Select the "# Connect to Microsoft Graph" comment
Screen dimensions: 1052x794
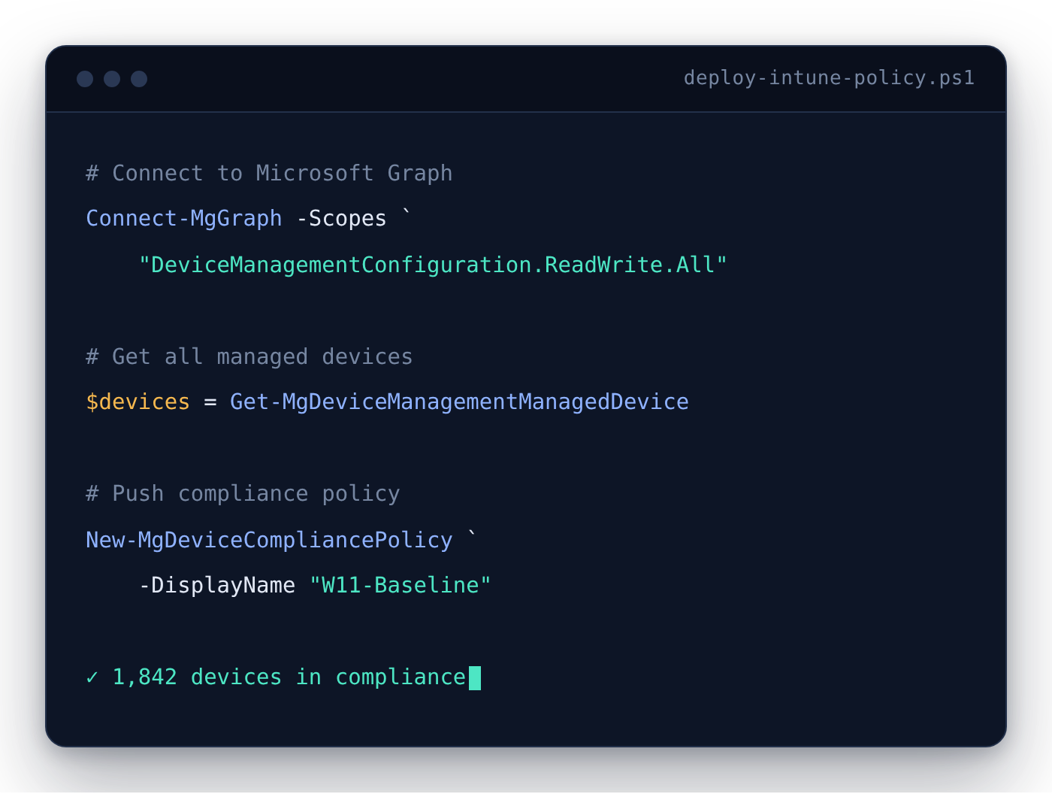(x=269, y=174)
